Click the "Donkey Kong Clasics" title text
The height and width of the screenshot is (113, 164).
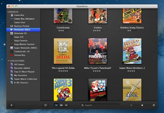(x=132, y=28)
